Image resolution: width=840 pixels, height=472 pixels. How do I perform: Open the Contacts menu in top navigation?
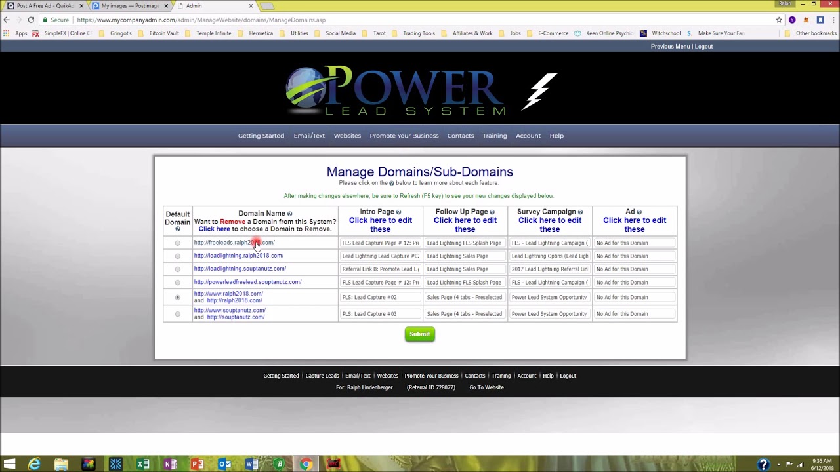click(461, 136)
